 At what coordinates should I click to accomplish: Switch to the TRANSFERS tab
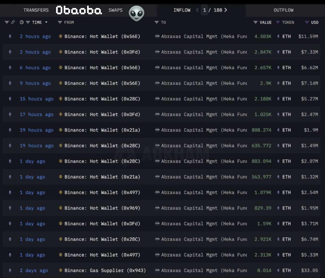click(x=36, y=10)
